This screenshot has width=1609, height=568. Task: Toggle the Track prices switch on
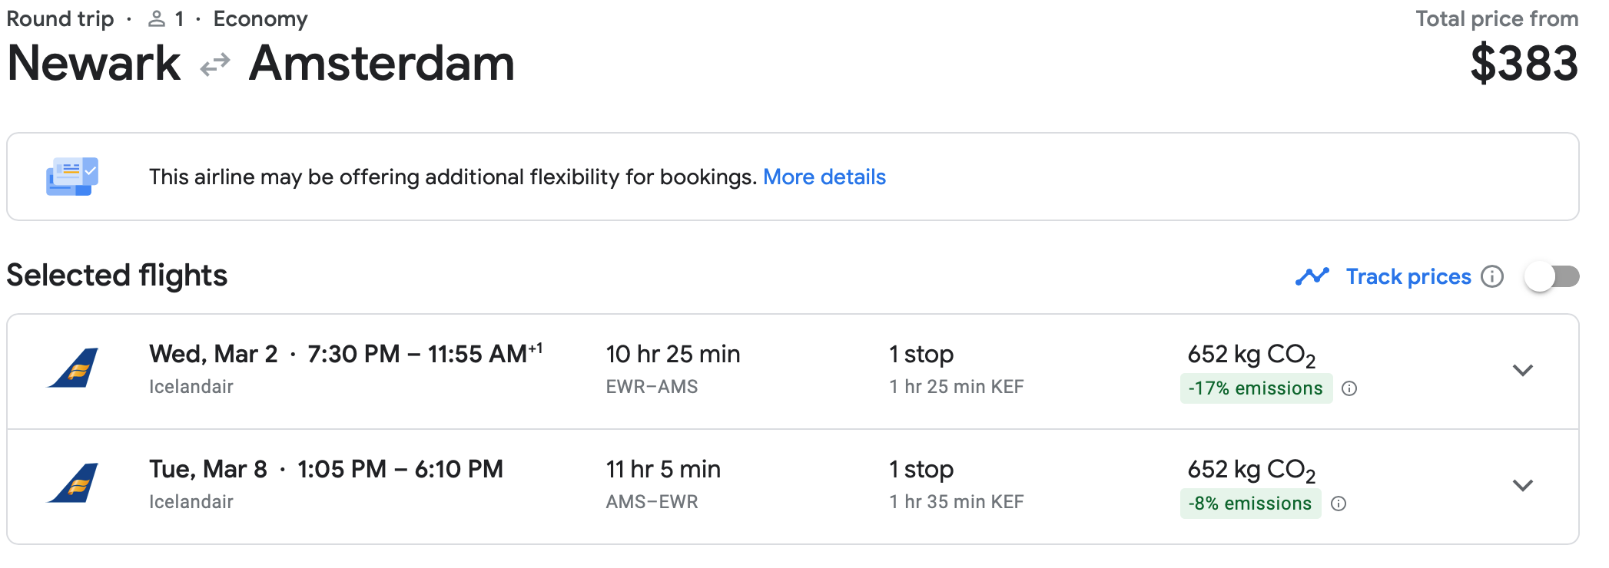(1552, 276)
